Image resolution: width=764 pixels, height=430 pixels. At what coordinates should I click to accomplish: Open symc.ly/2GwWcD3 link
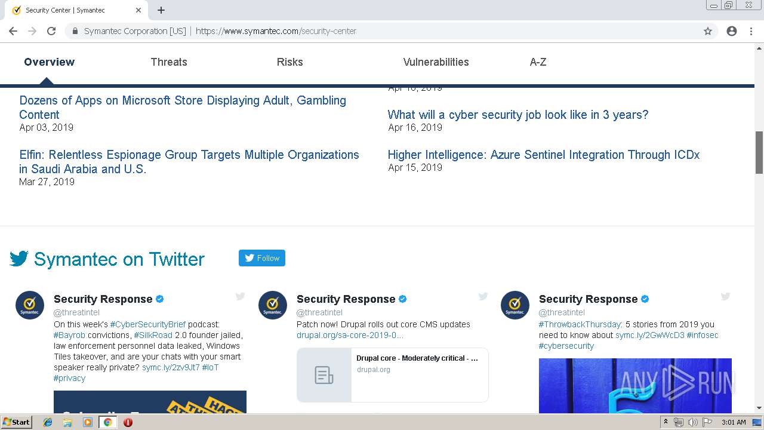650,335
